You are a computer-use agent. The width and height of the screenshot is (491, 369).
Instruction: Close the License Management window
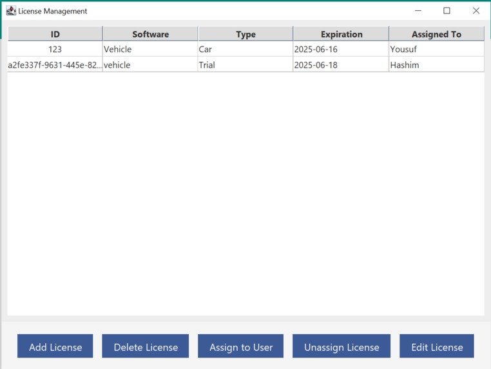[x=476, y=11]
